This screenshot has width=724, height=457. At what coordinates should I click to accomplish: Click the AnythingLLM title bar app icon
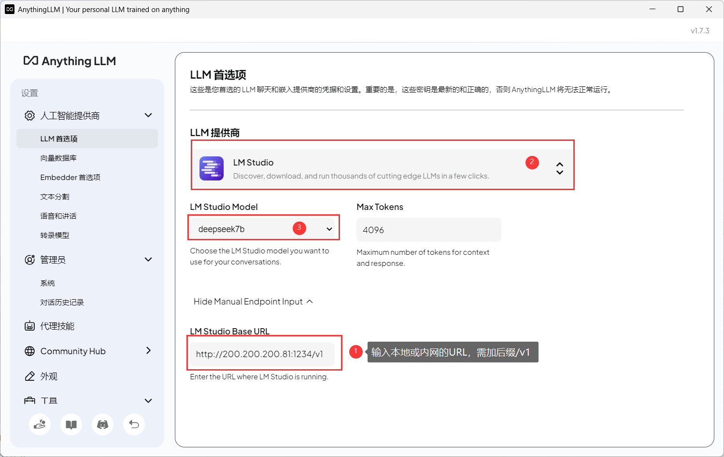tap(9, 9)
